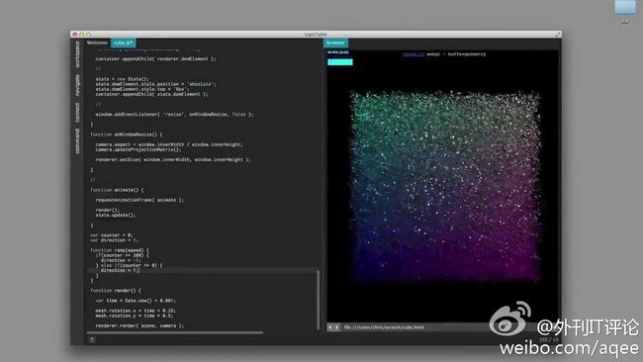The height and width of the screenshot is (362, 643).
Task: Click the 'stats.domElement.style.position' line
Action: pos(156,84)
